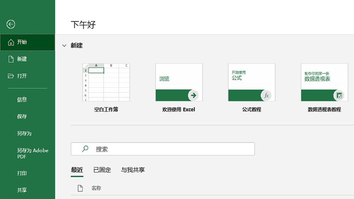
Task: Click the new document icon beside 新建
Action: pyautogui.click(x=11, y=59)
